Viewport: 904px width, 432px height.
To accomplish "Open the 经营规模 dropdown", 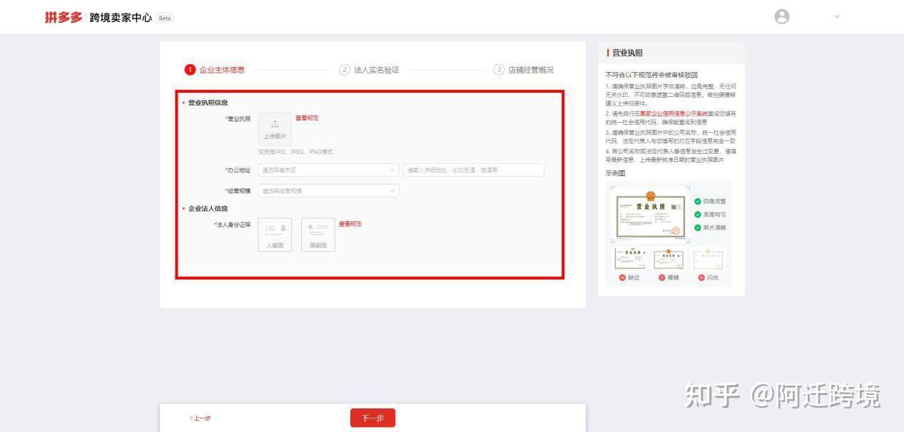I will (328, 191).
